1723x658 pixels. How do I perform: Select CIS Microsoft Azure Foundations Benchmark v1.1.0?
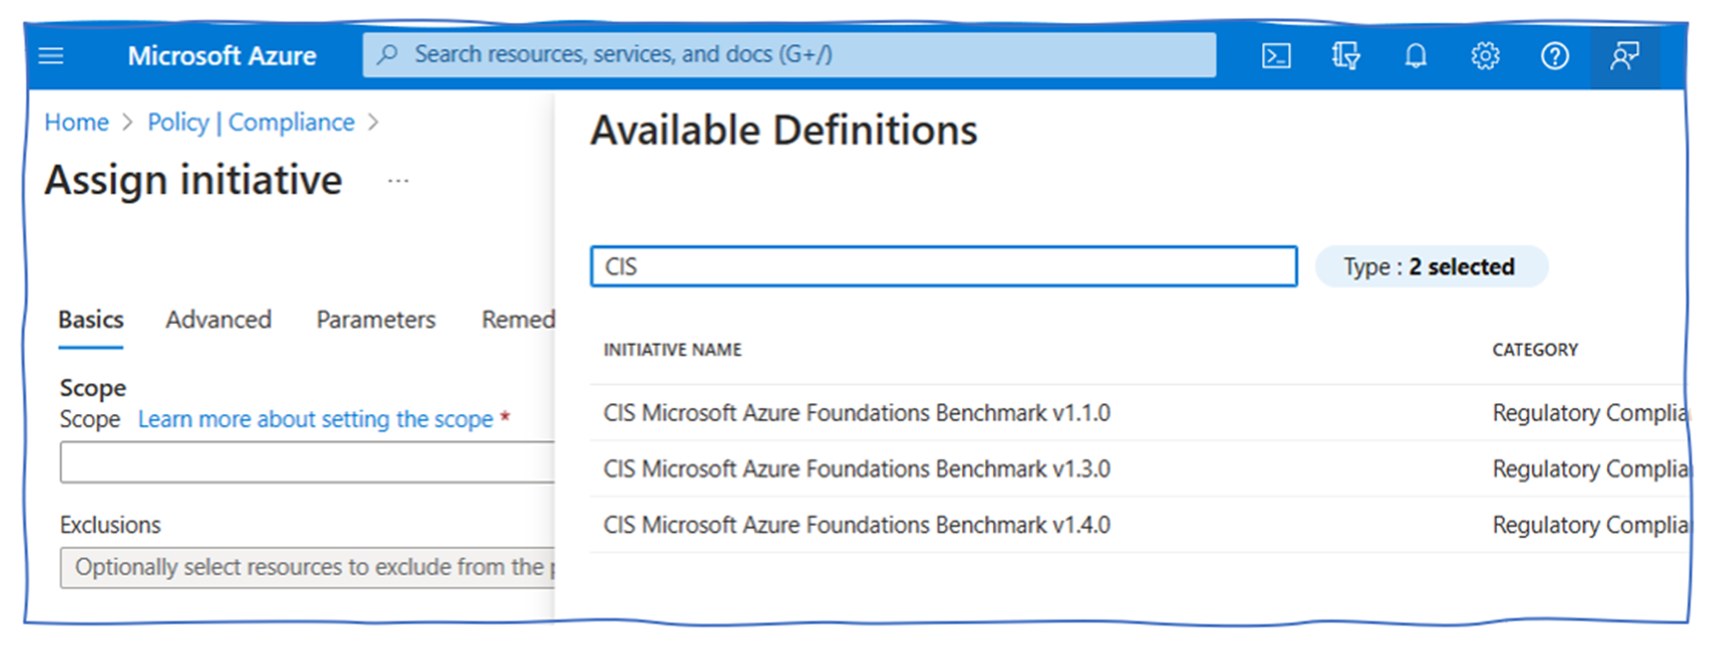(x=856, y=412)
